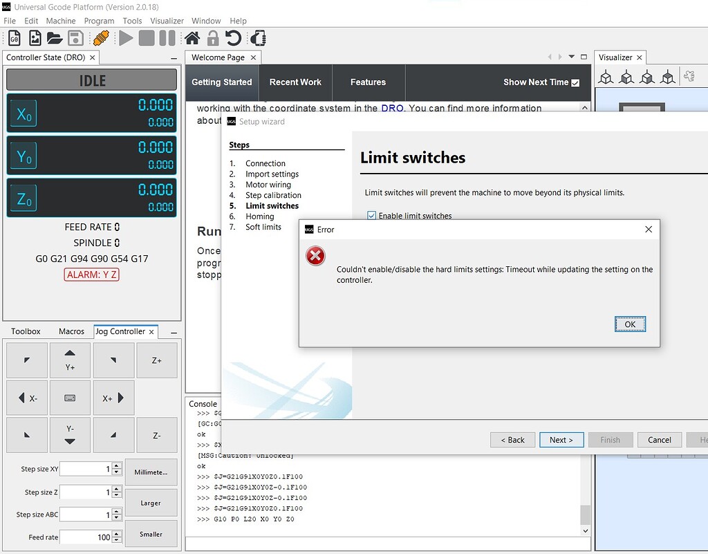708x554 pixels.
Task: Click the orange connect/disconnect plug icon
Action: pos(101,38)
